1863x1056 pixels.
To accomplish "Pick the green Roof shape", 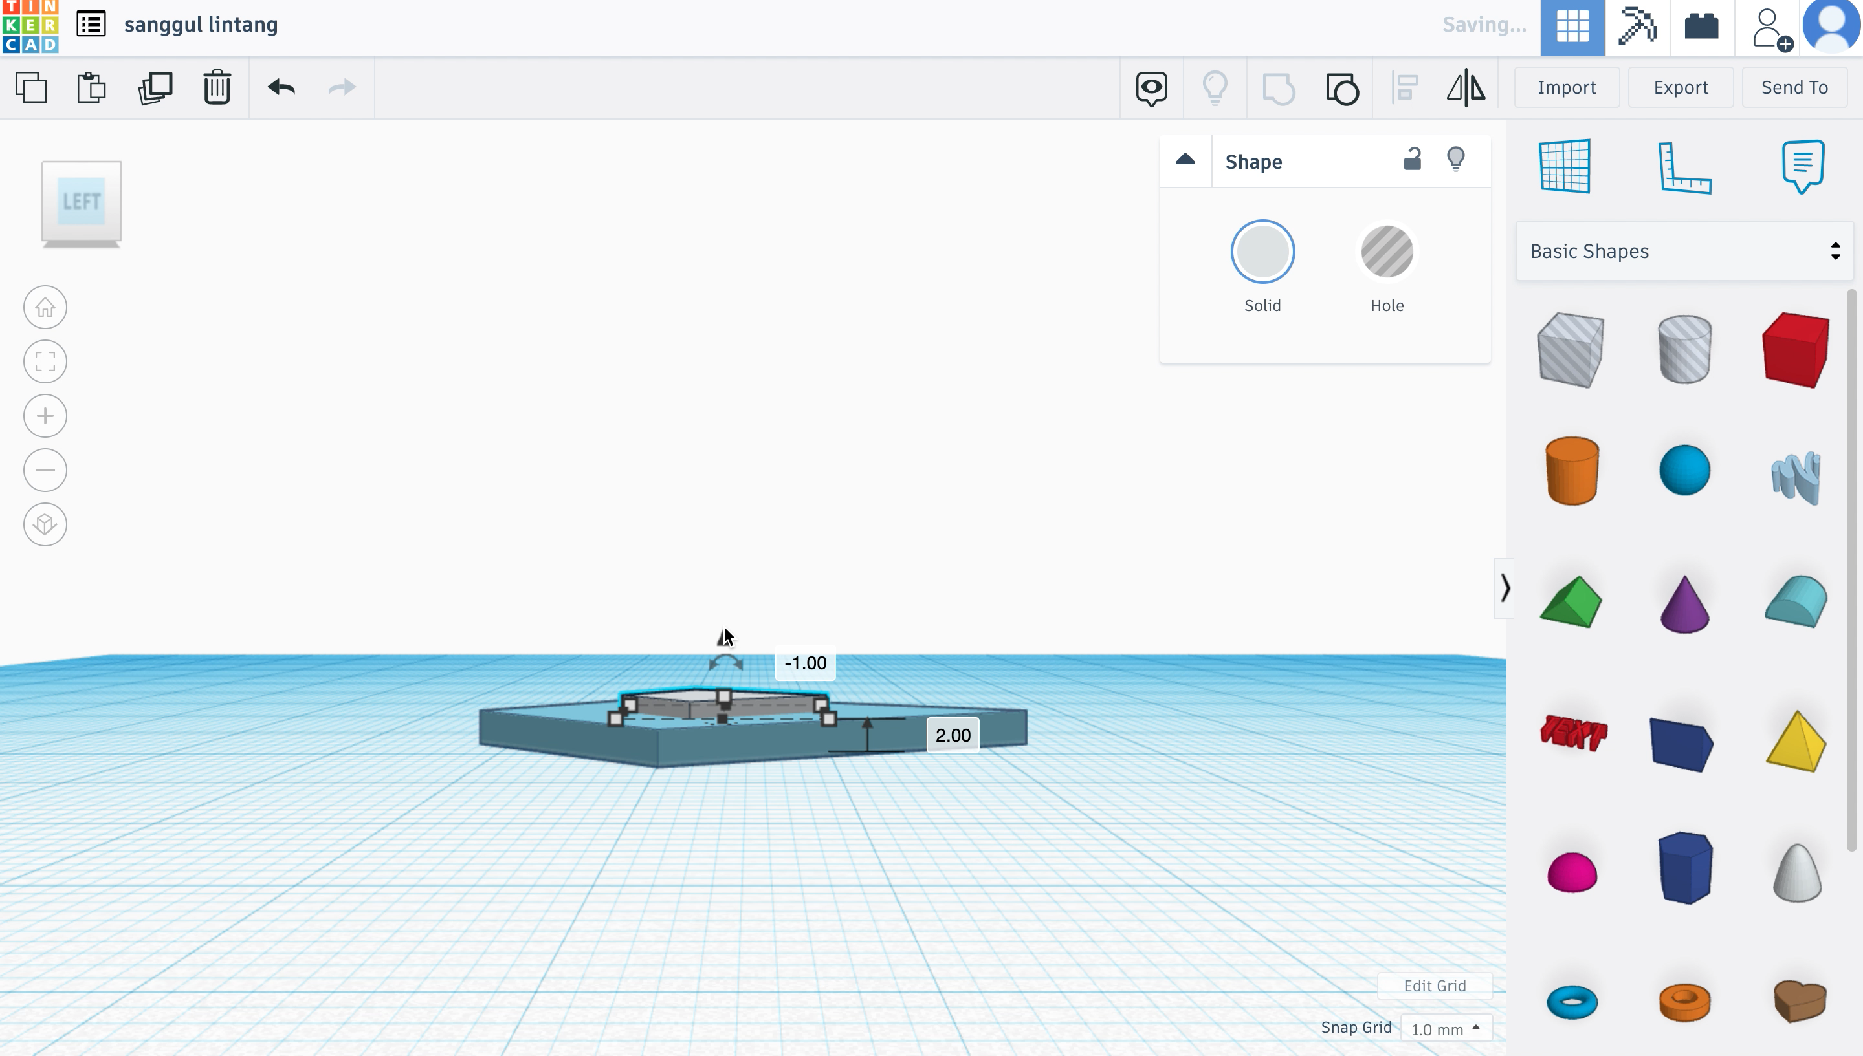I will point(1571,601).
